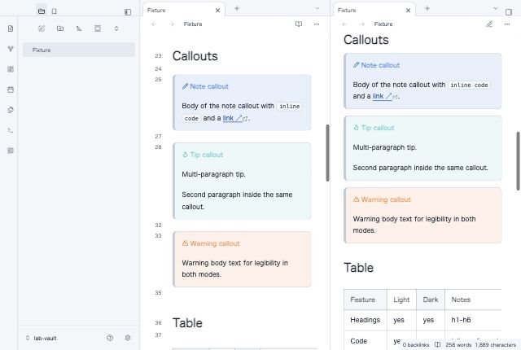Add a new tab in the right pane
The width and height of the screenshot is (521, 350).
(x=427, y=9)
